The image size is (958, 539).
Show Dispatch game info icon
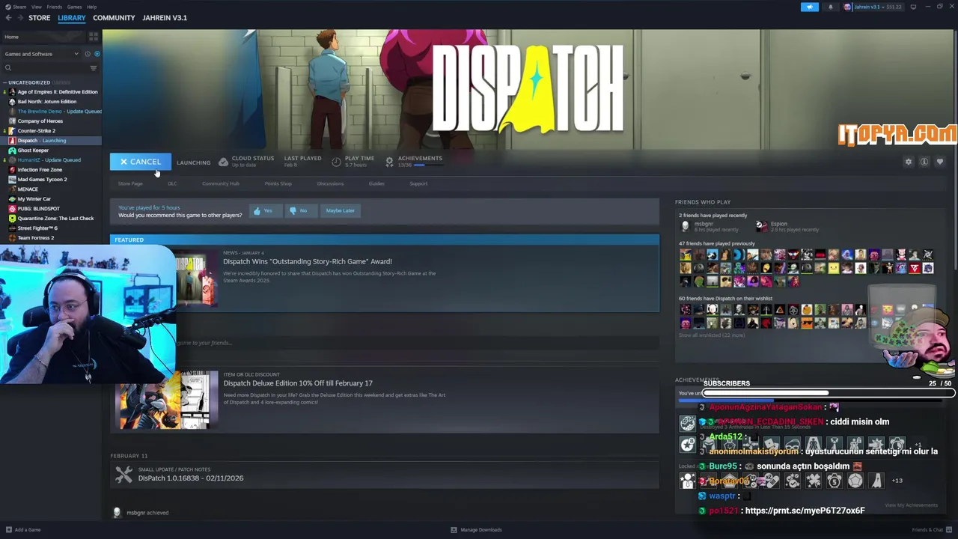(x=924, y=162)
